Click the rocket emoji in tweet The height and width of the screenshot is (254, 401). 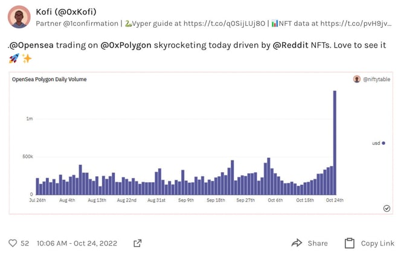(x=14, y=59)
